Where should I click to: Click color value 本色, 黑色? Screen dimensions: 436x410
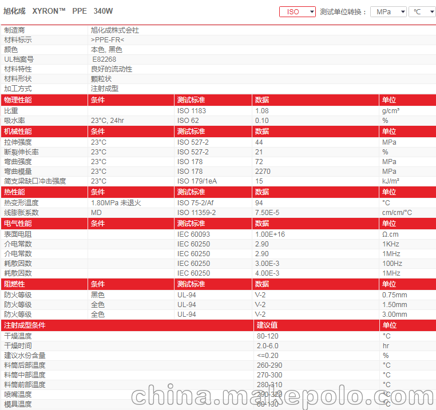(106, 50)
